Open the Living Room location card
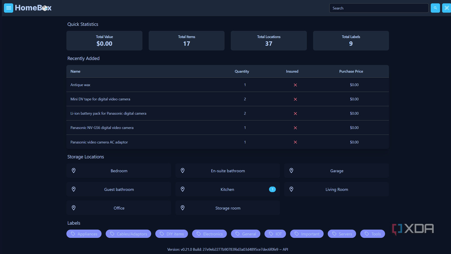This screenshot has height=254, width=451. coord(336,189)
